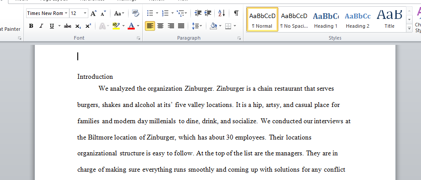Viewport: 421px width, 180px height.
Task: Click the Grow Font button
Action: [93, 13]
